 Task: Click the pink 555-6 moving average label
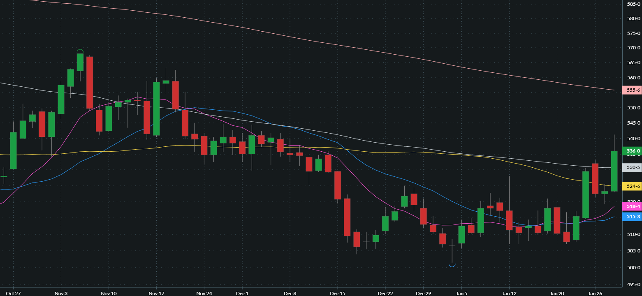pos(632,90)
